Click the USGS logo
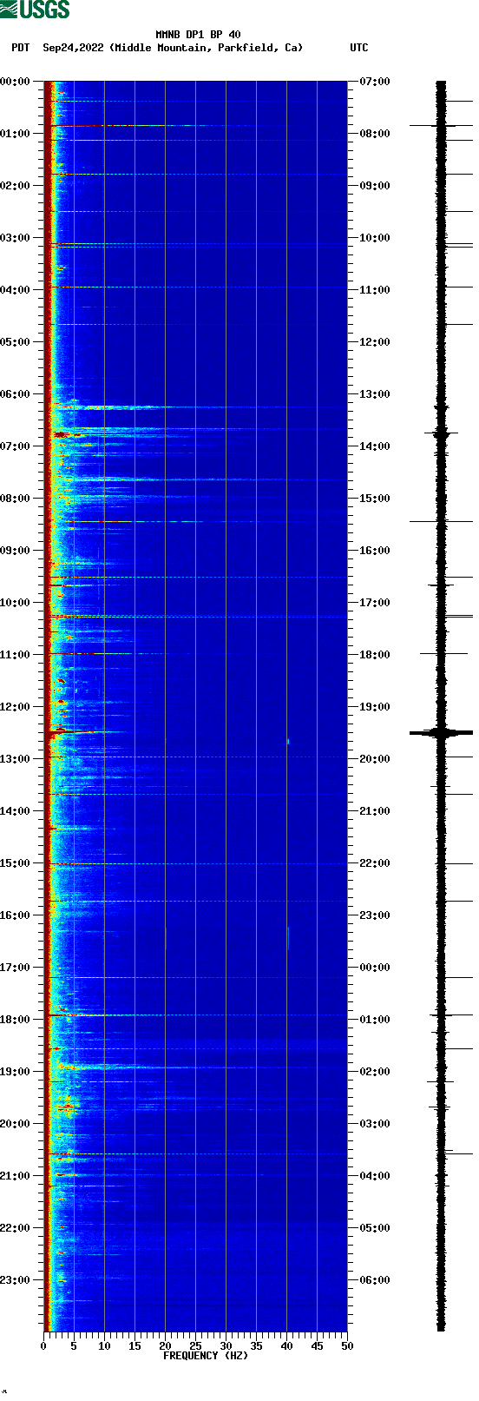This screenshot has height=1401, width=479. pos(35,10)
